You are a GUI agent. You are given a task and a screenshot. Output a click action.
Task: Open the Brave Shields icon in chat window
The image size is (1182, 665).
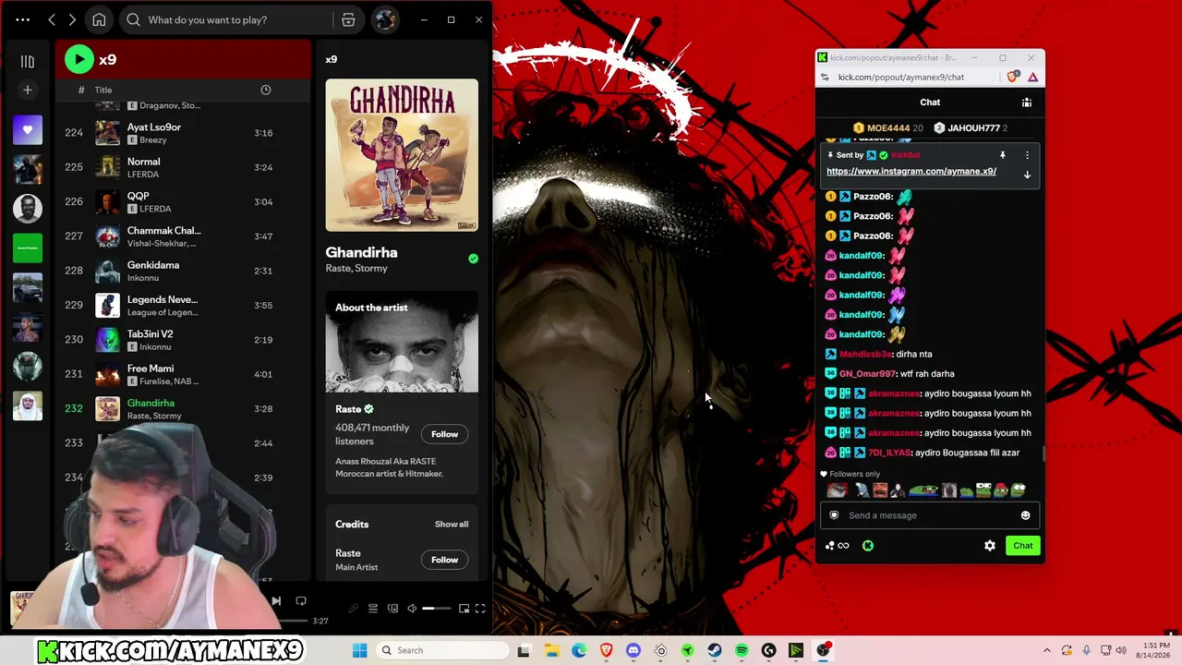click(1014, 77)
